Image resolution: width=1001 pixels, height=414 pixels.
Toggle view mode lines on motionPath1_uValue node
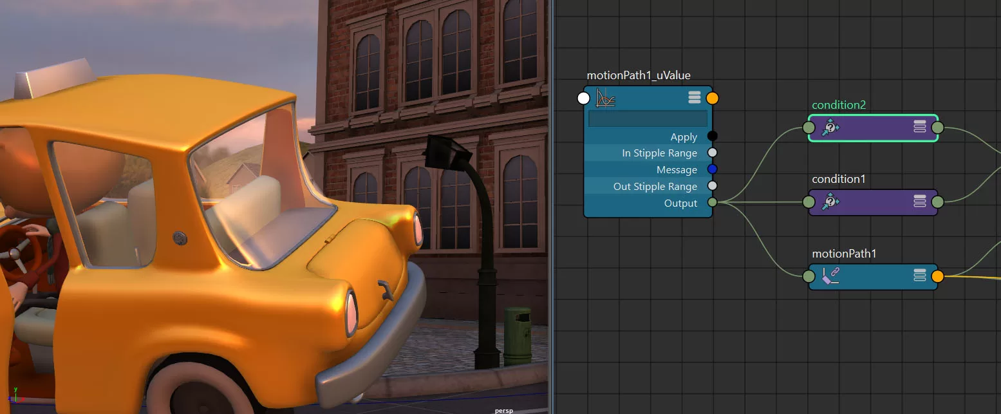(x=694, y=97)
